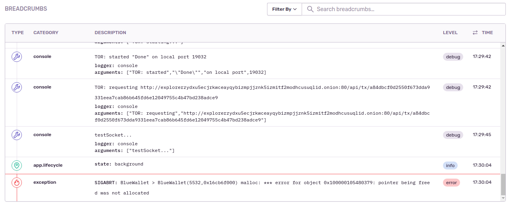The image size is (511, 204).
Task: Click the red flame exception icon
Action: [17, 183]
